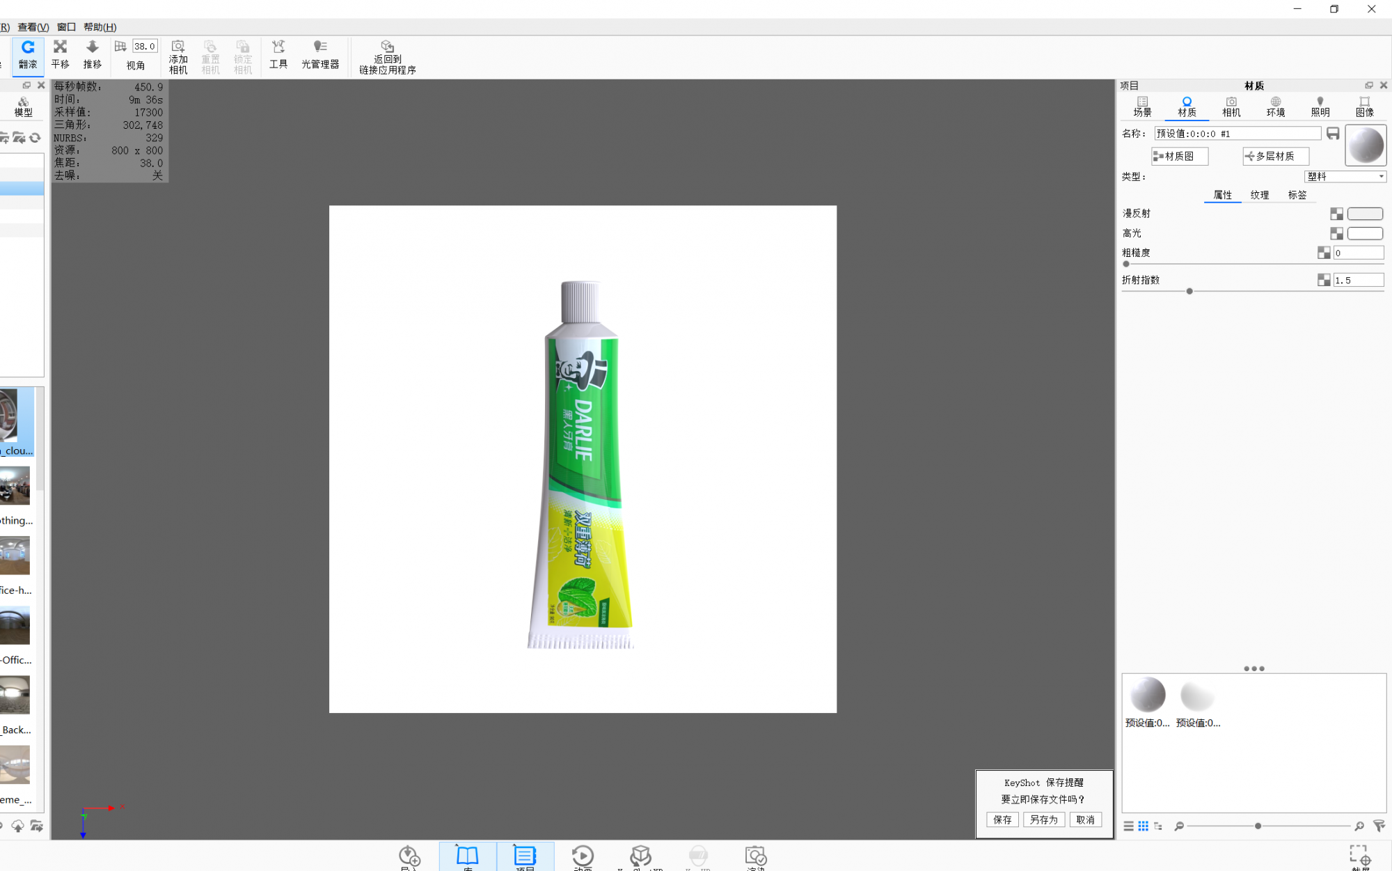Click the 材质图 material graph button

(1180, 156)
